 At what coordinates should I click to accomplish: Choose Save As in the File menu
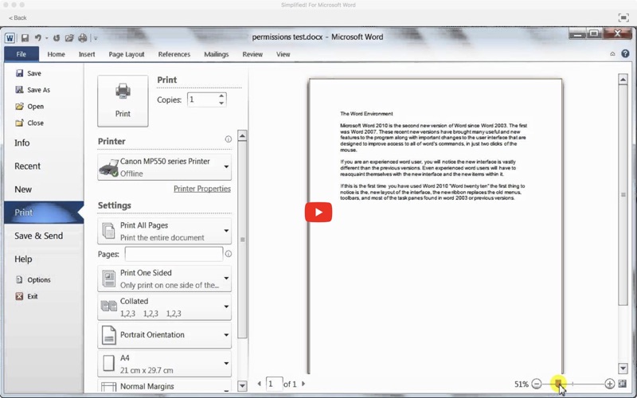[33, 90]
